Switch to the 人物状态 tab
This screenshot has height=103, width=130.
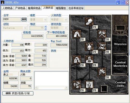48,8
